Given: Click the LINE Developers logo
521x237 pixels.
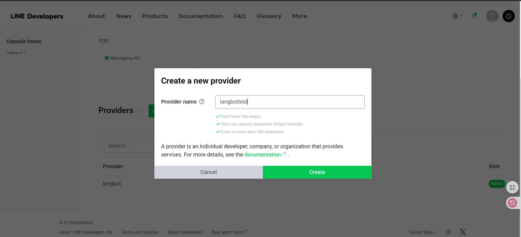Looking at the screenshot, I should (37, 16).
